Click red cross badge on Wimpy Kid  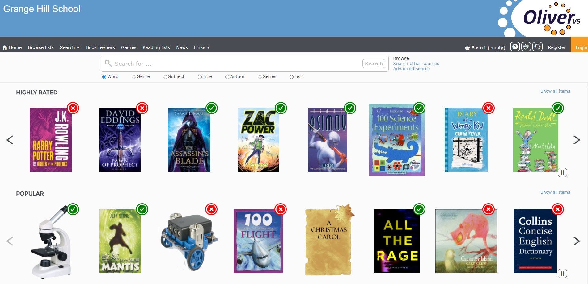pyautogui.click(x=489, y=108)
